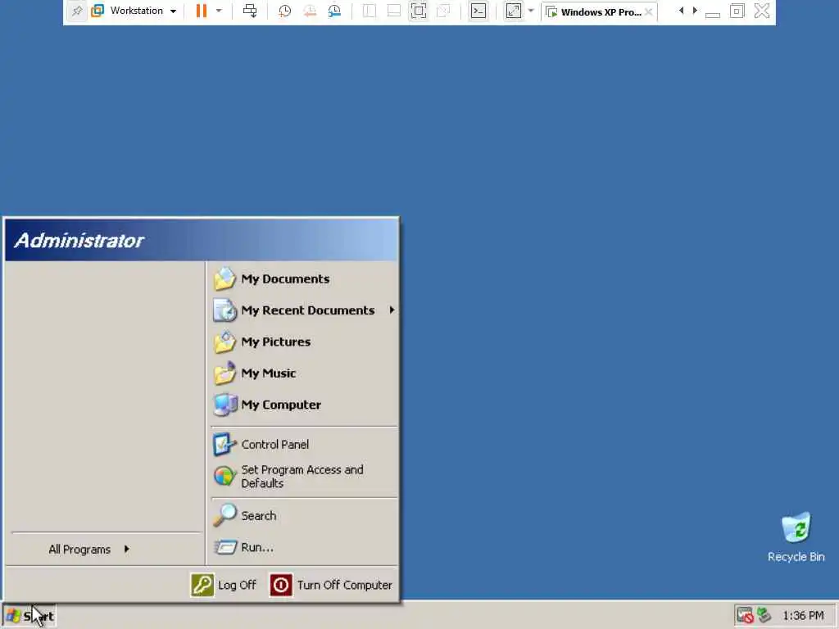
Task: Click the pin toolbar icon in VMware bar
Action: point(77,11)
